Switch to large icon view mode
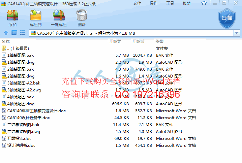This screenshot has height=163, width=242. [15, 33]
